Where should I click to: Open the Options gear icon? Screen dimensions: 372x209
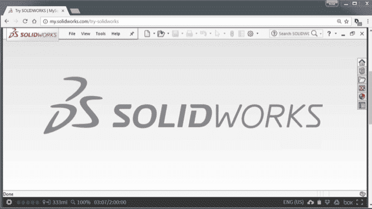[x=250, y=33]
